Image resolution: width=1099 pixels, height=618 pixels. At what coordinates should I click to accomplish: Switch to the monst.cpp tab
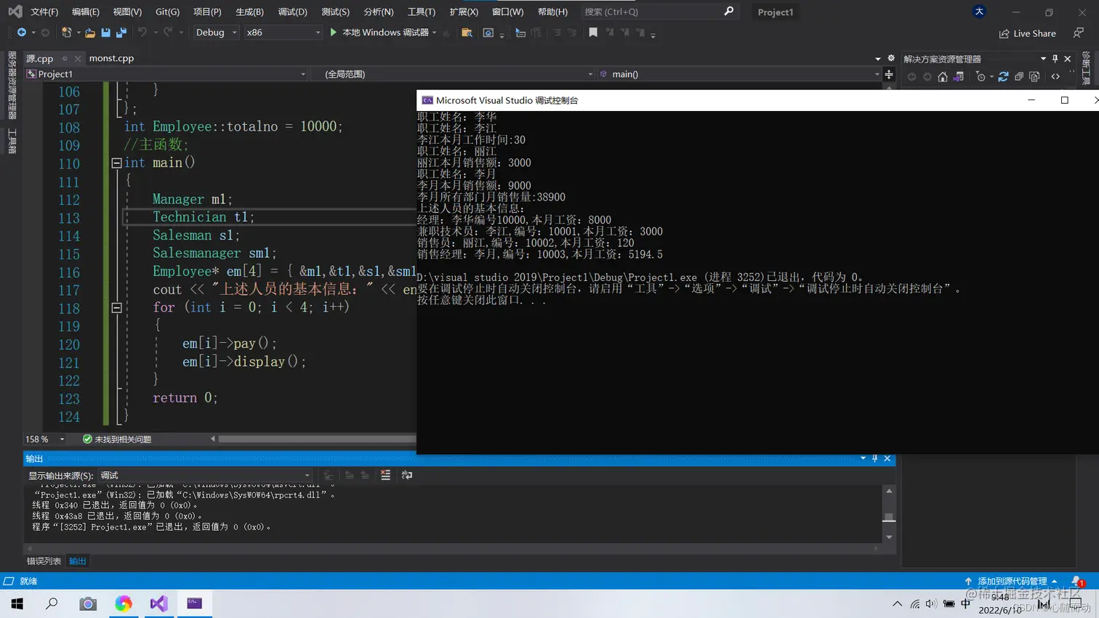click(x=111, y=58)
